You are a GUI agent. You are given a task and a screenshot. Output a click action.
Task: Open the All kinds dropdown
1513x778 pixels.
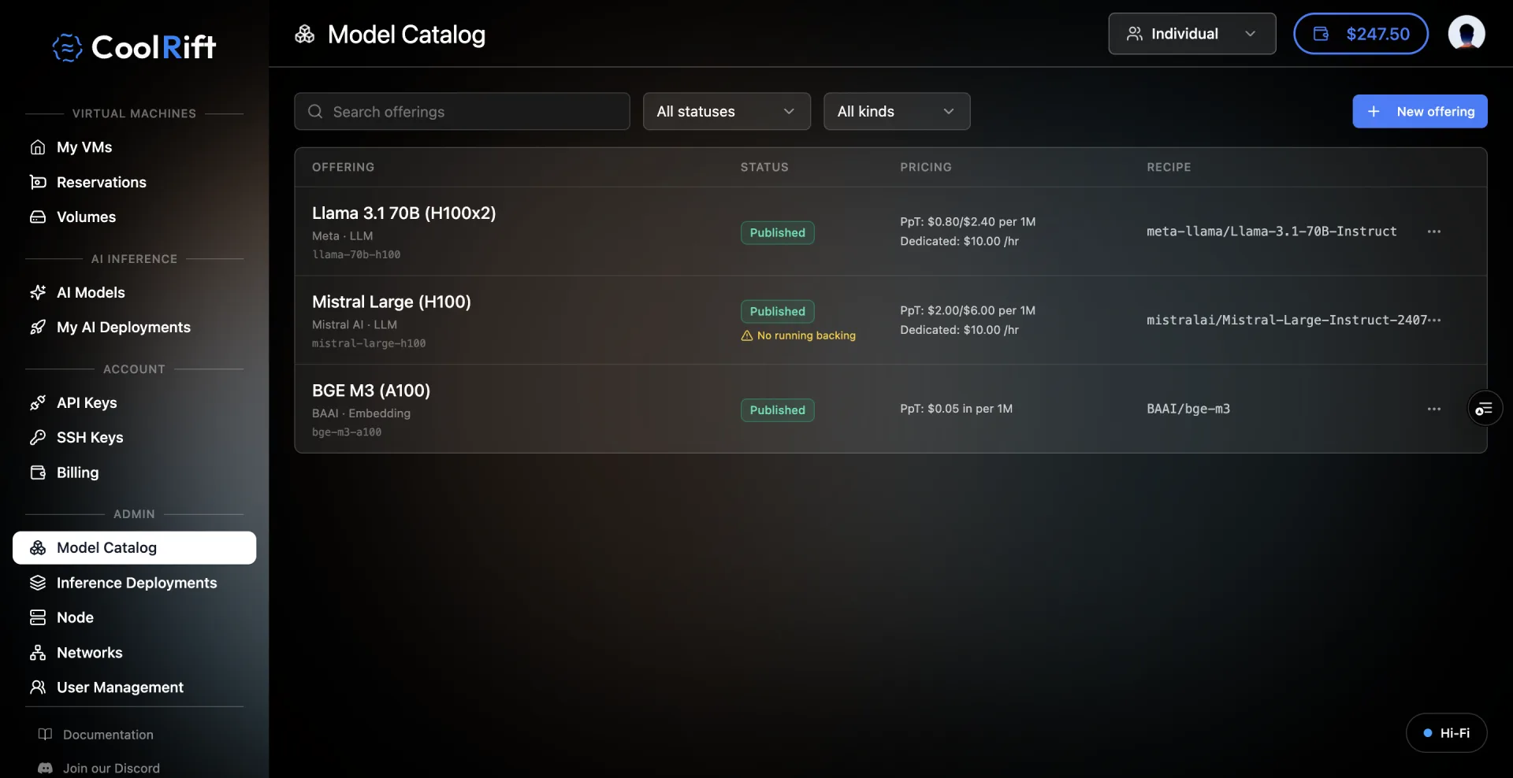pos(897,112)
